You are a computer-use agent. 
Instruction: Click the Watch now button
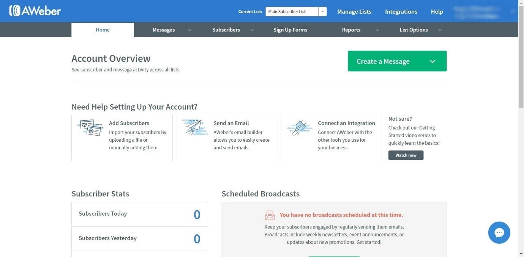(x=406, y=155)
